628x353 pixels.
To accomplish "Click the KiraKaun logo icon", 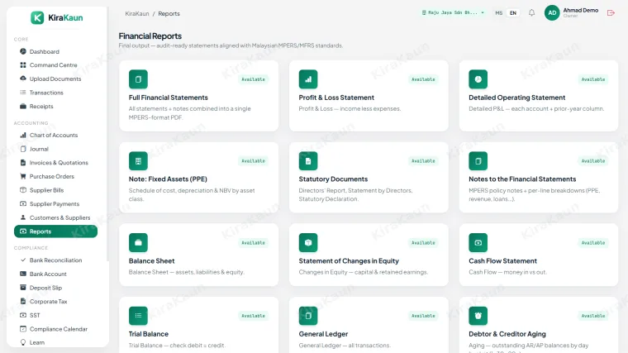I will click(x=37, y=17).
